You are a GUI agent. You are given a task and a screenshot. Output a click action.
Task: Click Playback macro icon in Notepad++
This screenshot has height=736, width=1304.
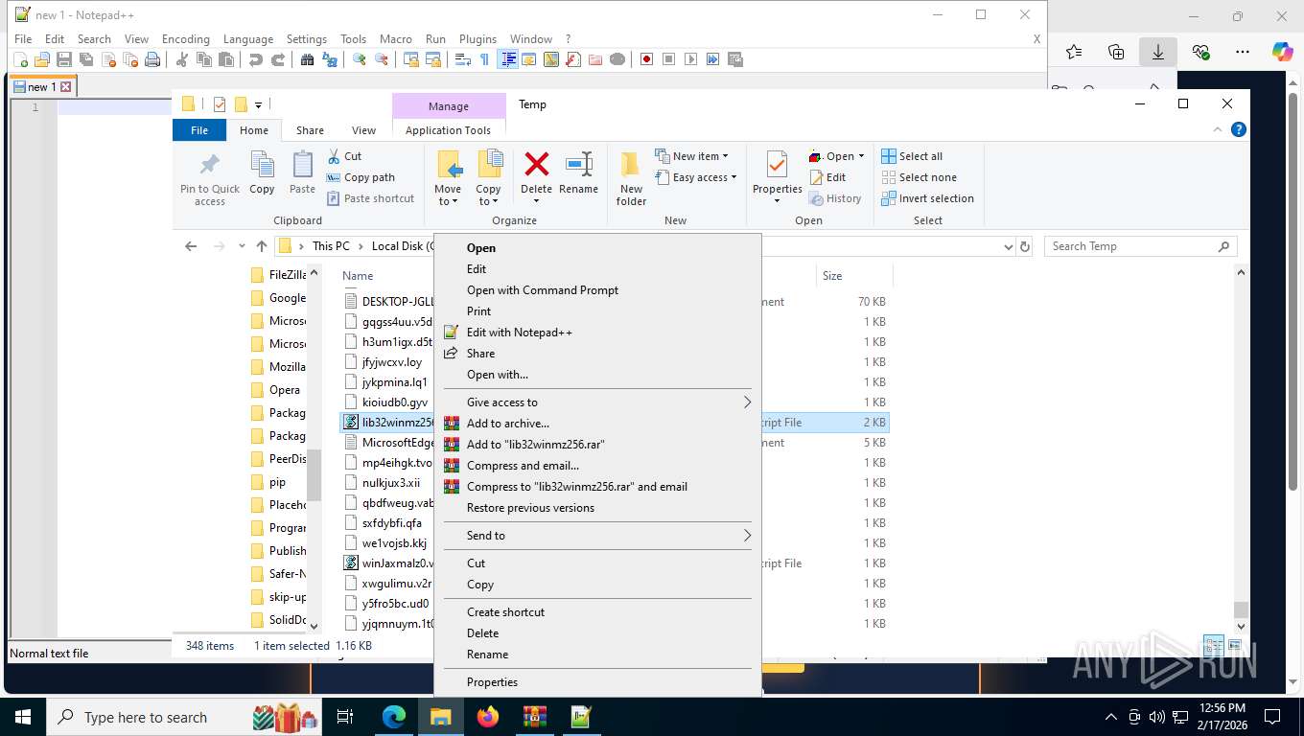[x=690, y=59]
